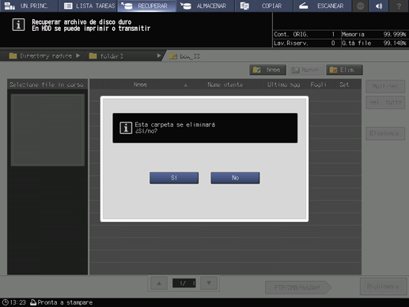Click the box_33 folder icon
409x307 pixels.
click(173, 55)
